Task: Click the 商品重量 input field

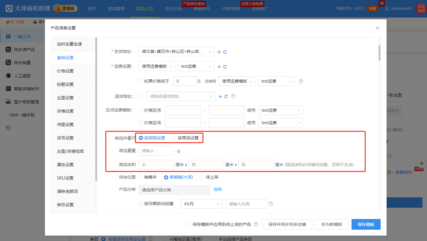Action: [157, 151]
